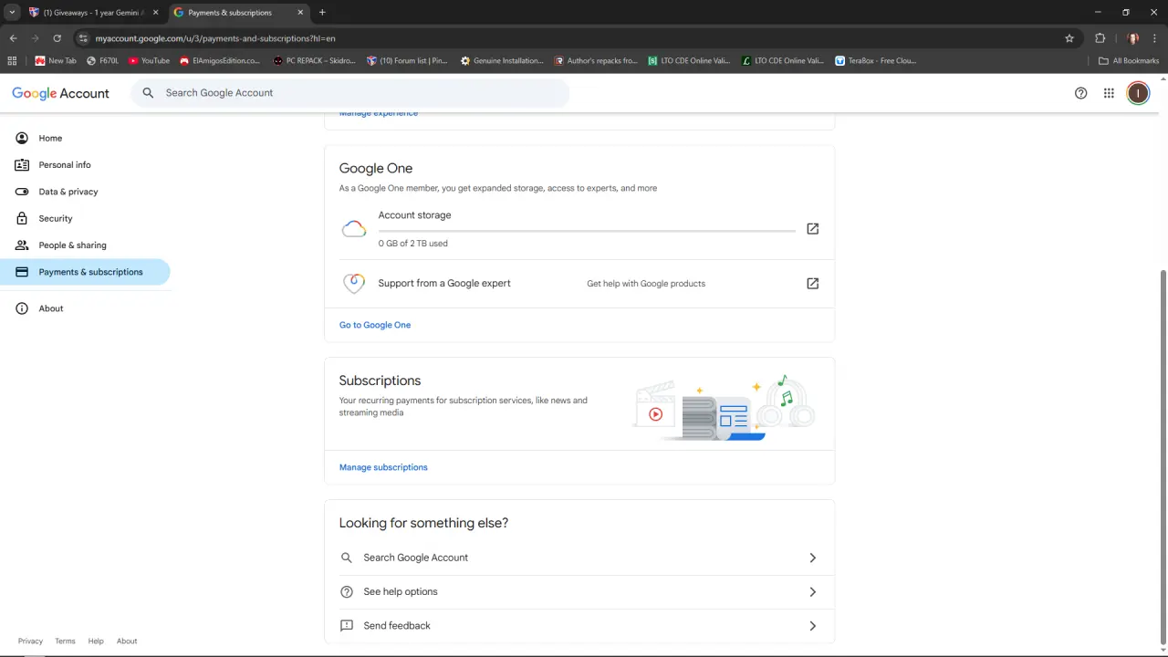
Task: Open Support from a Google expert external icon
Action: pos(813,284)
